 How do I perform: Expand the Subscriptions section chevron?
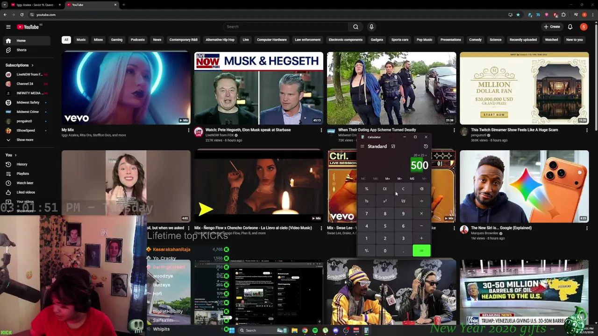(32, 65)
